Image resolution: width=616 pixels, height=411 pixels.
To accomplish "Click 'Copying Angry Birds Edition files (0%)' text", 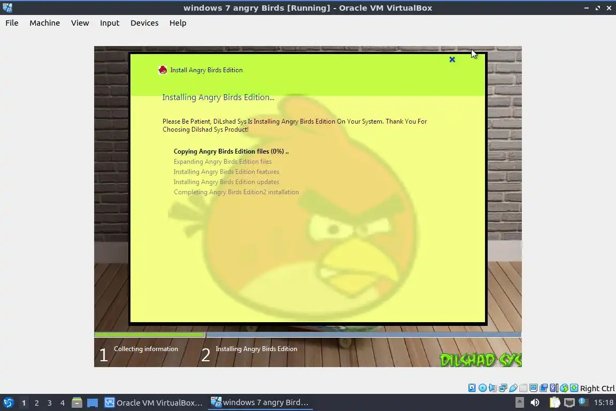I will pyautogui.click(x=231, y=151).
